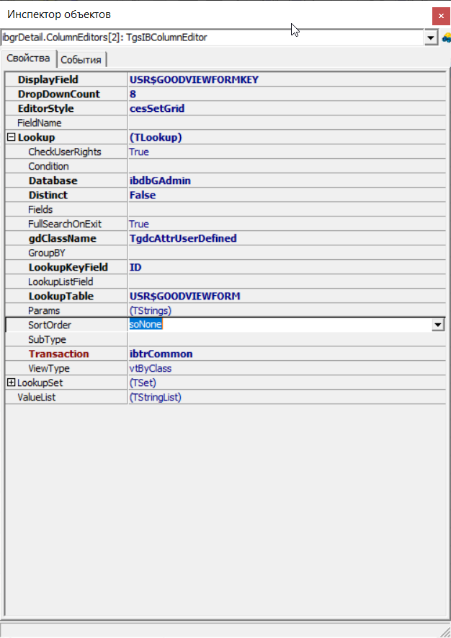Image resolution: width=451 pixels, height=638 pixels.
Task: Switch to the Свойства tab
Action: (x=28, y=58)
